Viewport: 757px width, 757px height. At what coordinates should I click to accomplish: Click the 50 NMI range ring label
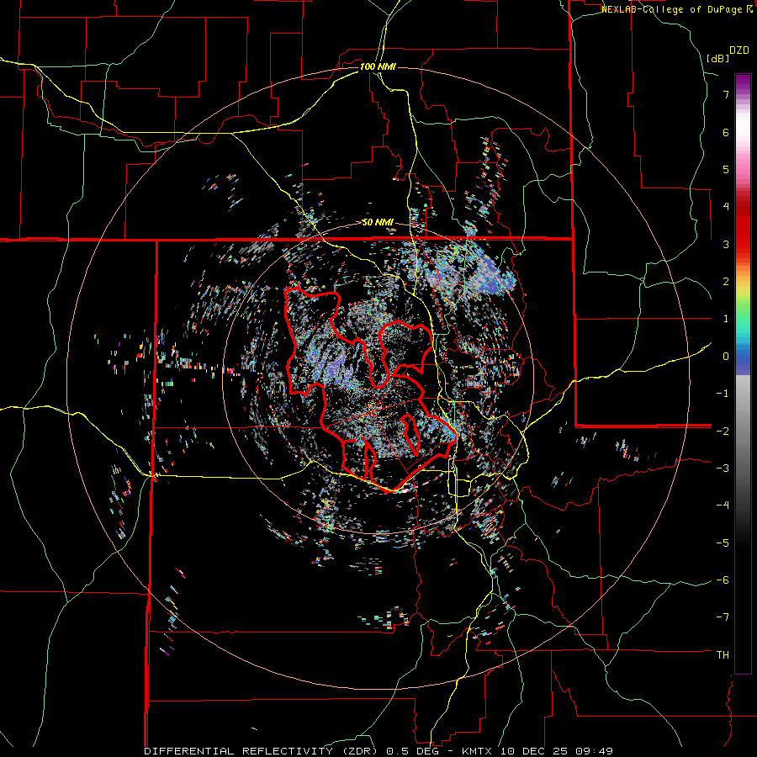[x=378, y=223]
